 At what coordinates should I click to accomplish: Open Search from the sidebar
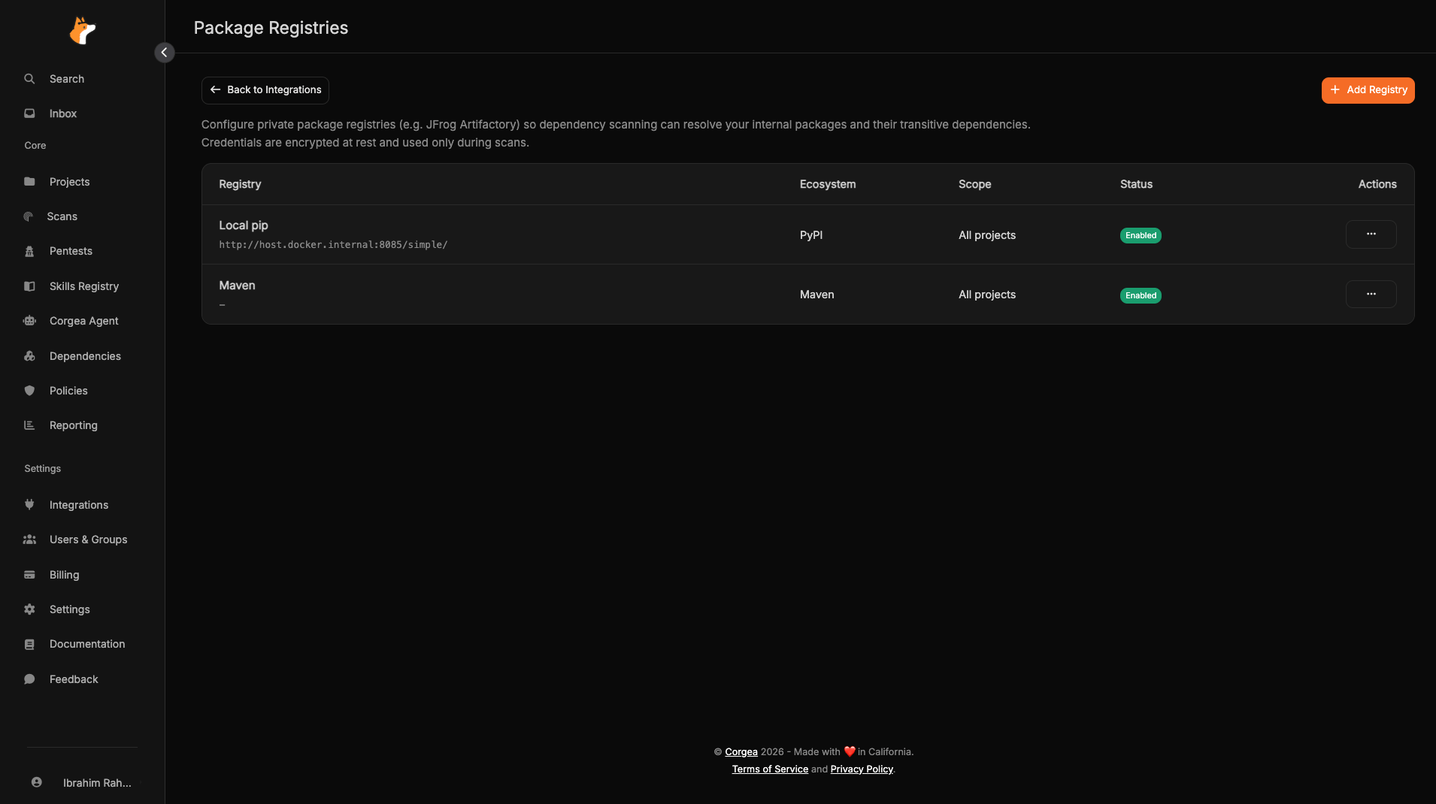(67, 79)
